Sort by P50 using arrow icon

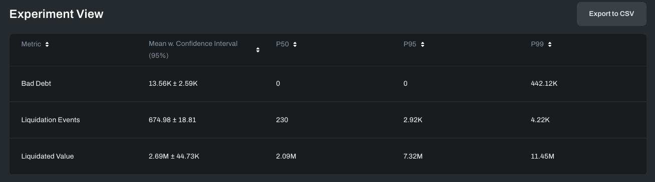pyautogui.click(x=295, y=44)
